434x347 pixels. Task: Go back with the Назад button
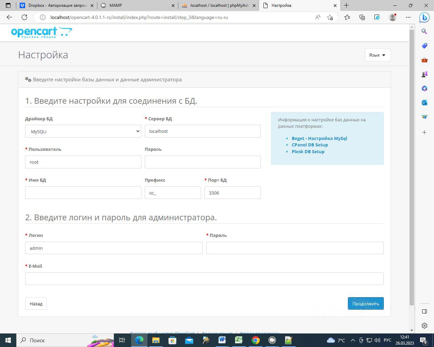tap(36, 304)
